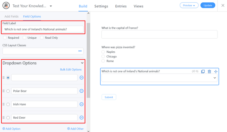Click the 'What is the capital of France?' label
227x132 pixels.
[x=120, y=28]
